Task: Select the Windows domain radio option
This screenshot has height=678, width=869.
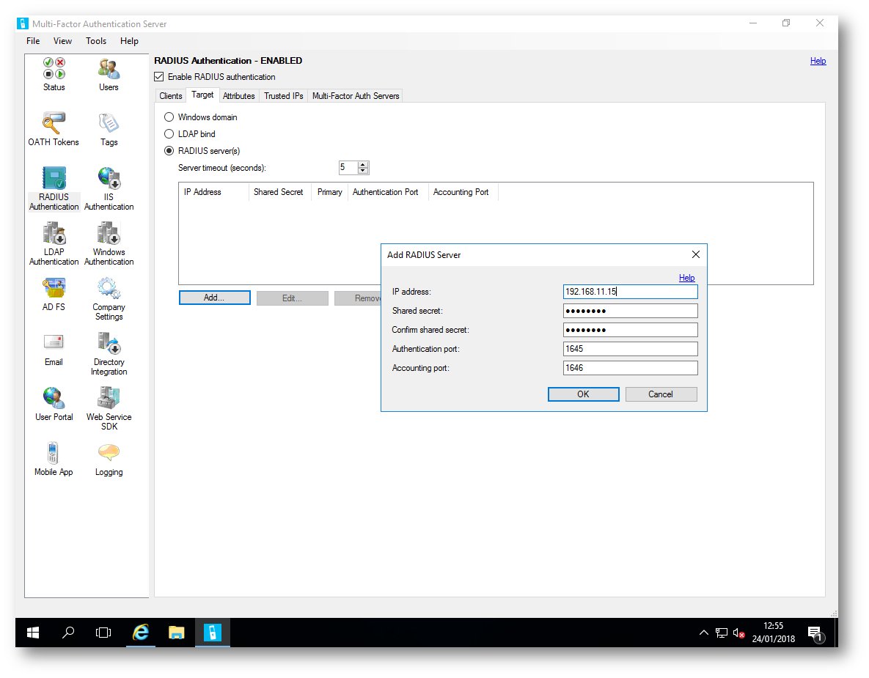Action: coord(169,117)
